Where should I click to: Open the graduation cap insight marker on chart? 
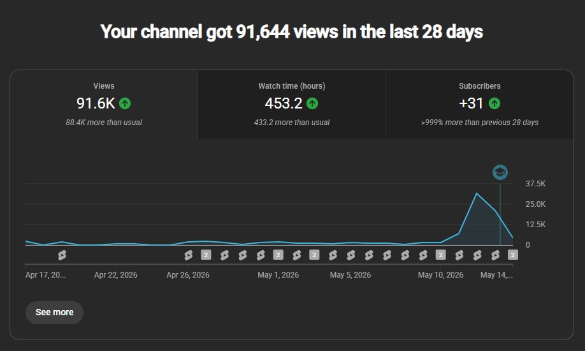tap(500, 172)
